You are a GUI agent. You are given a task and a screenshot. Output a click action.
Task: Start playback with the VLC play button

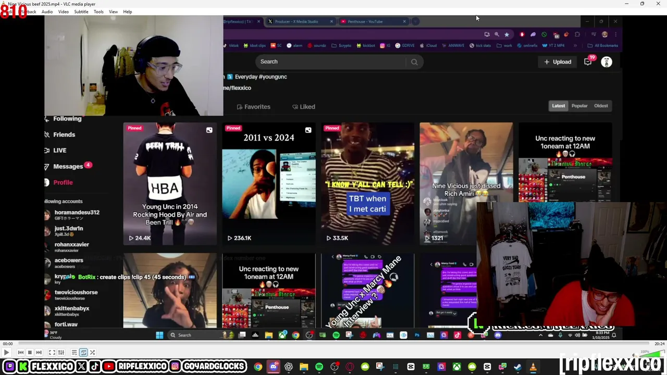pyautogui.click(x=6, y=353)
